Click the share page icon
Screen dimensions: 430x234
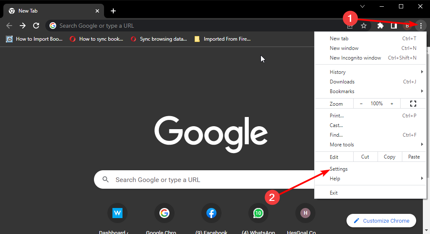[x=350, y=26]
